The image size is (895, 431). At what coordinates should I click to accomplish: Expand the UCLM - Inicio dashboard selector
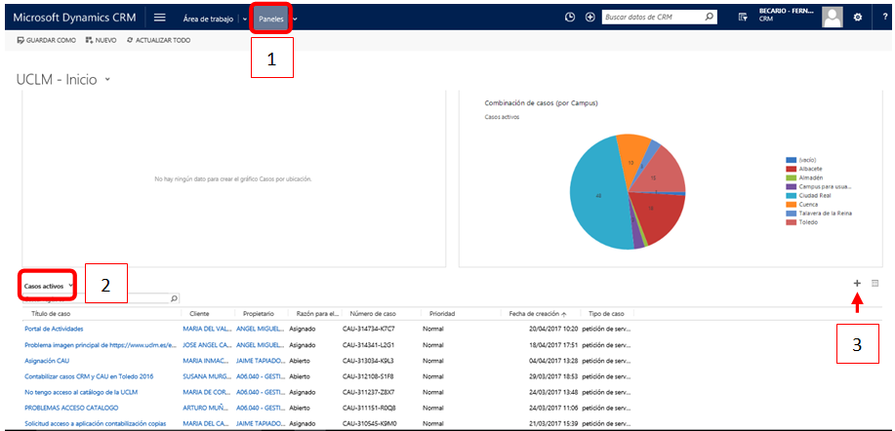pyautogui.click(x=108, y=80)
